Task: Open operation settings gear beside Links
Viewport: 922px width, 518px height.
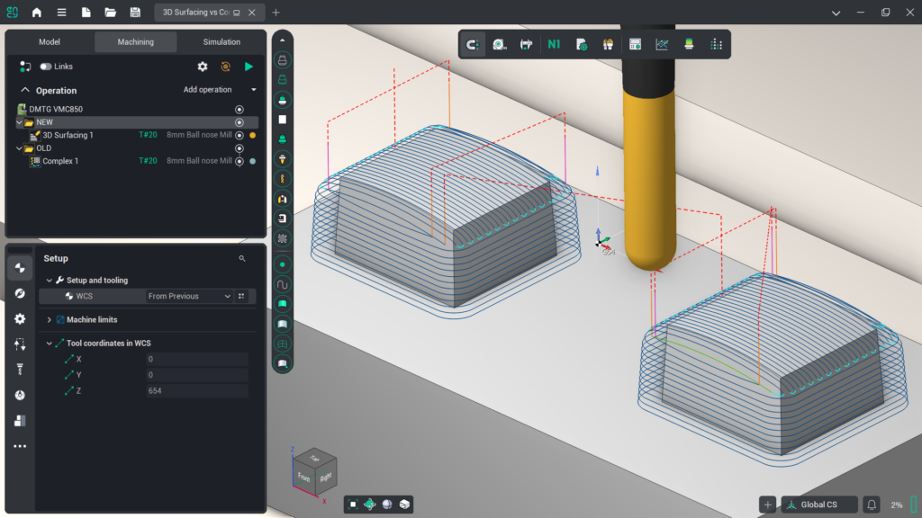Action: coord(203,67)
